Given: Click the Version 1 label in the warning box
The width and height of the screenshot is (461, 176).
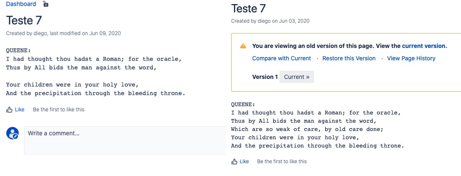Looking at the screenshot, I should [265, 77].
